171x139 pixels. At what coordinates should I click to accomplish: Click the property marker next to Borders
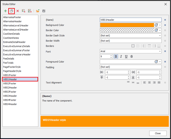pos(165,46)
